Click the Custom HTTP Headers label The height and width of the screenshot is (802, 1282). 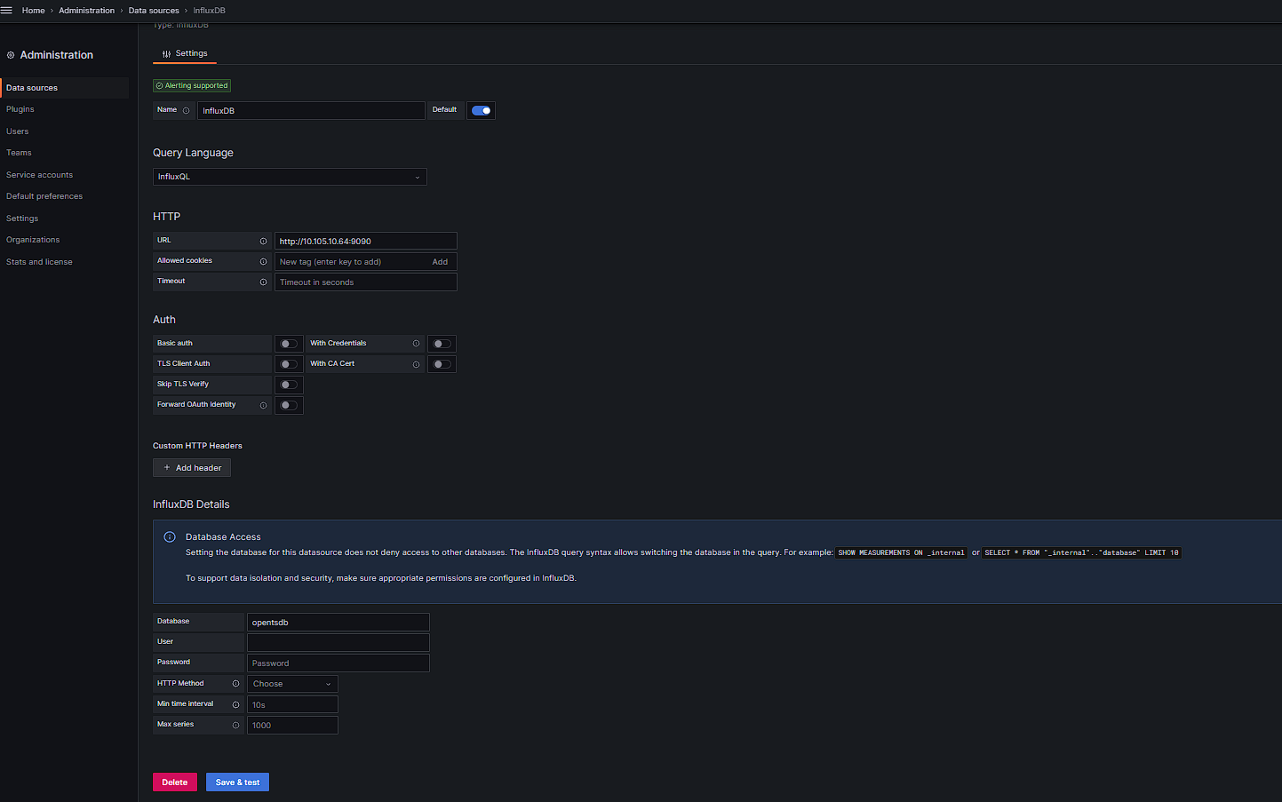tap(197, 446)
